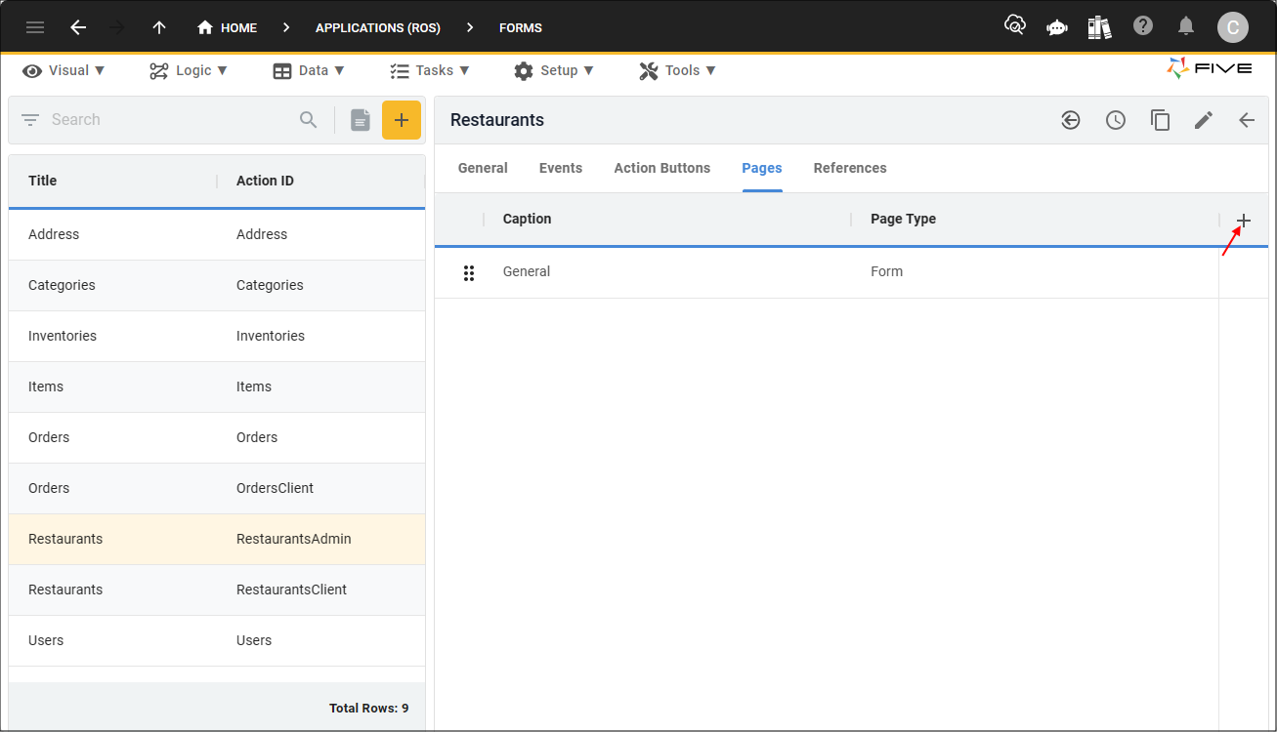Viewport: 1277px width, 732px height.
Task: Open notifications bell
Action: click(x=1186, y=26)
